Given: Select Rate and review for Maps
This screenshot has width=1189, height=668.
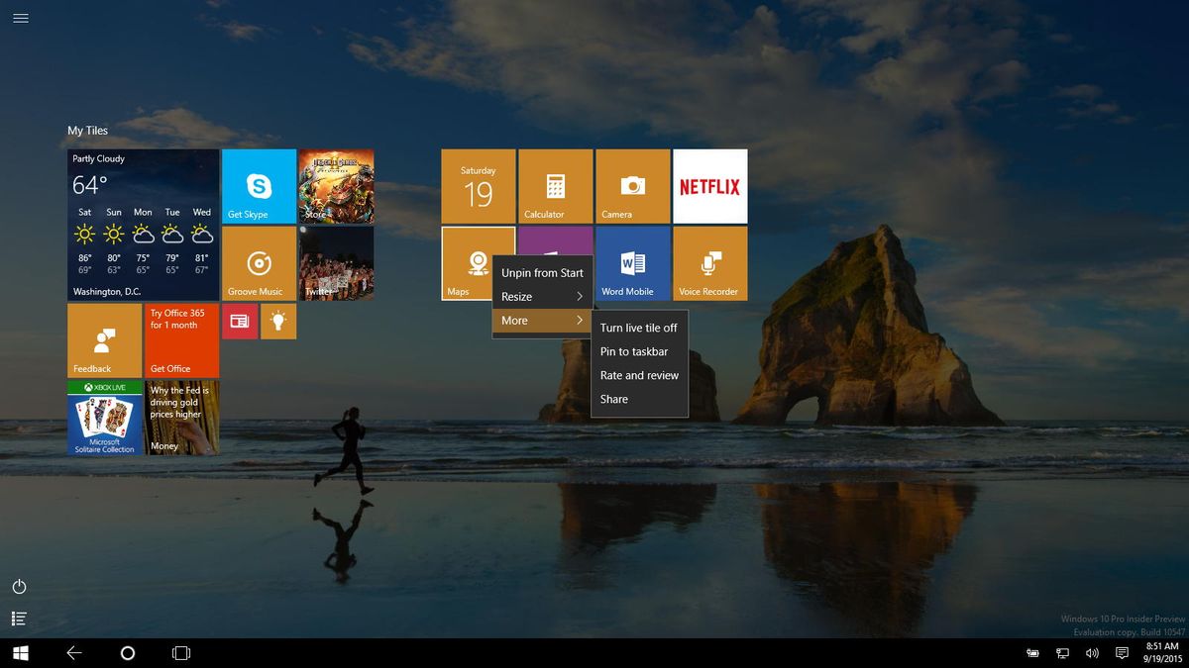Looking at the screenshot, I should (x=639, y=375).
